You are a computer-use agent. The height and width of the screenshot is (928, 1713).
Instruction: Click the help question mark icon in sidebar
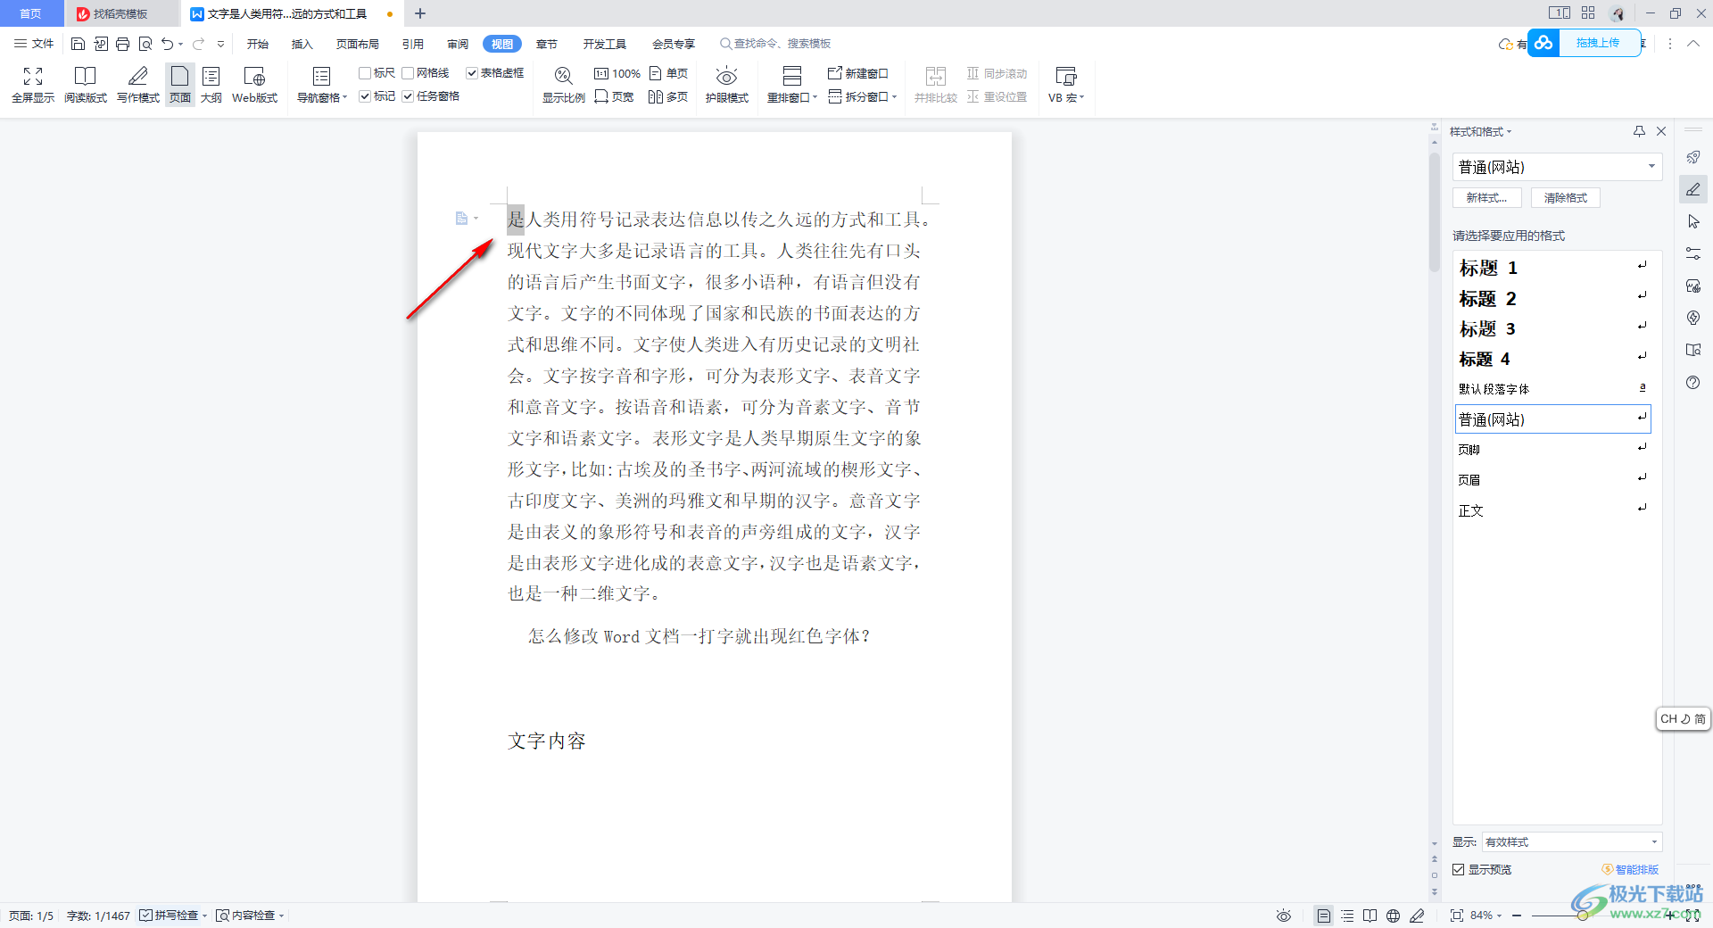coord(1693,382)
